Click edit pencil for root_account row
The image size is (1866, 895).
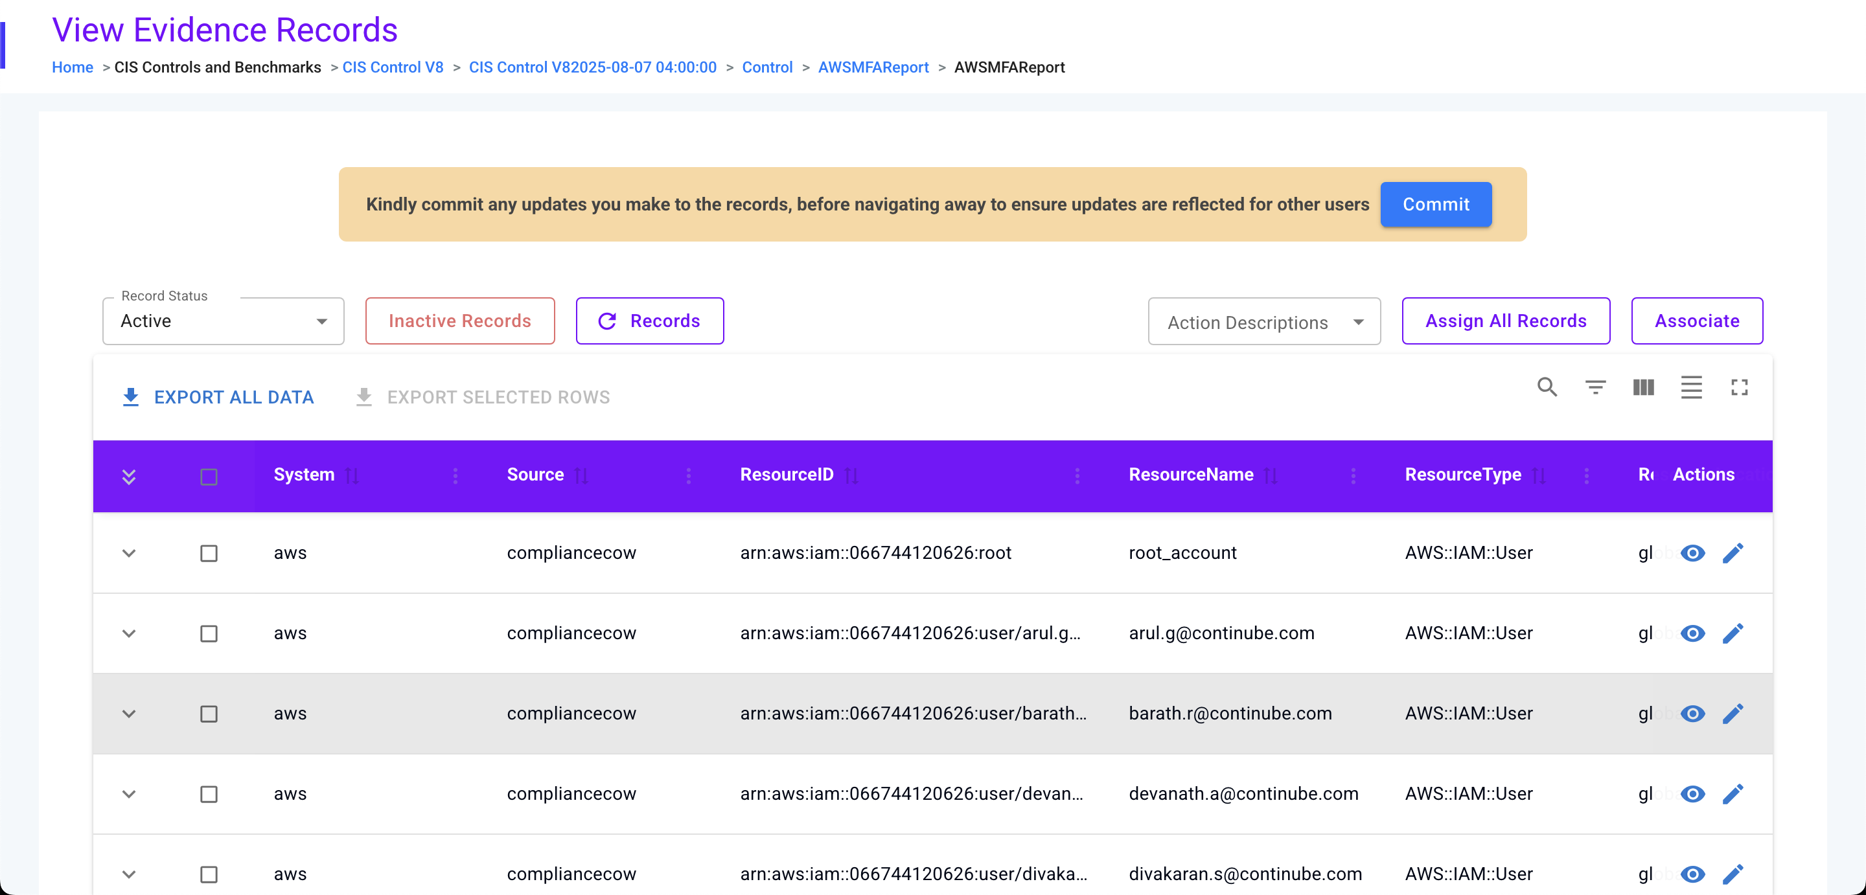[1732, 553]
